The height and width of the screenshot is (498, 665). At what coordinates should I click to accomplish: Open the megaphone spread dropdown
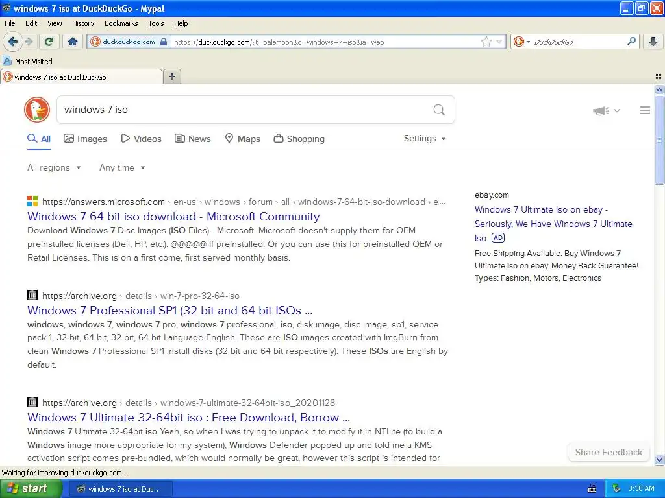[x=607, y=110]
